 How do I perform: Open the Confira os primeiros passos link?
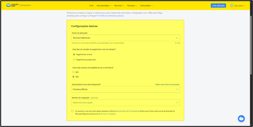point(111,16)
